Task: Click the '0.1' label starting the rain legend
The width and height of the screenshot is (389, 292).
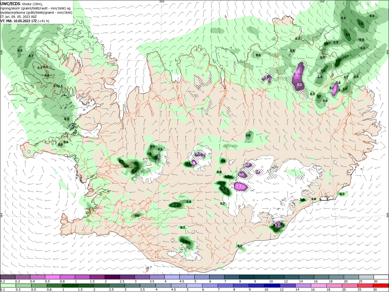Action: pyautogui.click(x=2, y=290)
